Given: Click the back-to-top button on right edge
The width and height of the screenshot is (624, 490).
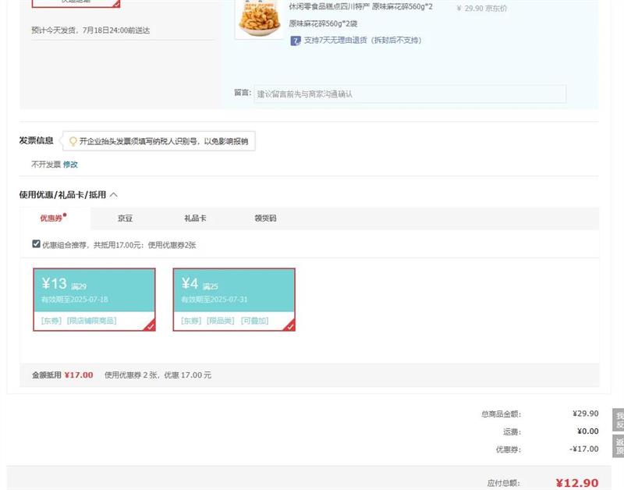Looking at the screenshot, I should point(619,446).
